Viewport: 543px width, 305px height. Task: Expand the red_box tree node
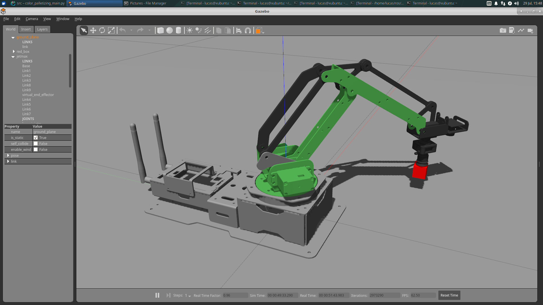(x=14, y=51)
